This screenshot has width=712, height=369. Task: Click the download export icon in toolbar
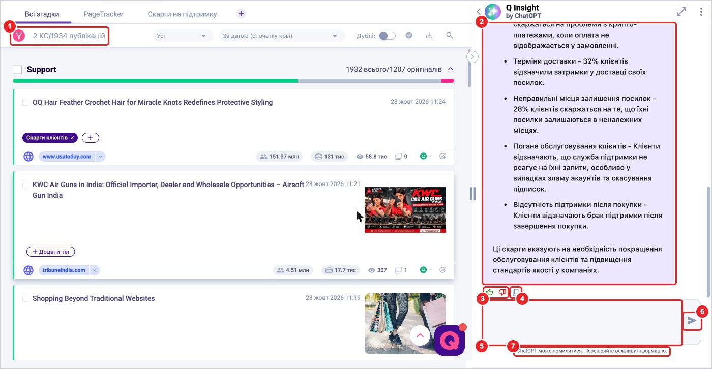pos(429,35)
